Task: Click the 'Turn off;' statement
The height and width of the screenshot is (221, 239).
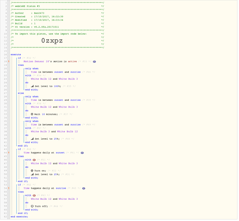Action: (42, 207)
